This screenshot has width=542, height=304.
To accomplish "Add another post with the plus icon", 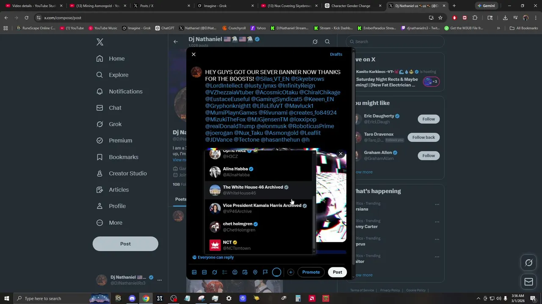I will (290, 272).
